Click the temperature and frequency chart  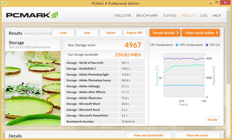184,75
